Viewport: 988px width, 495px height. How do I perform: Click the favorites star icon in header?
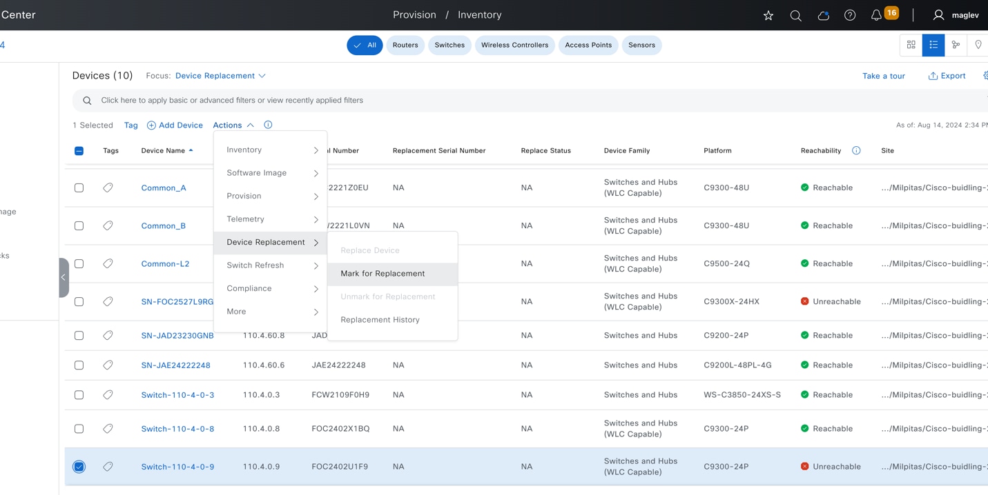pos(768,15)
